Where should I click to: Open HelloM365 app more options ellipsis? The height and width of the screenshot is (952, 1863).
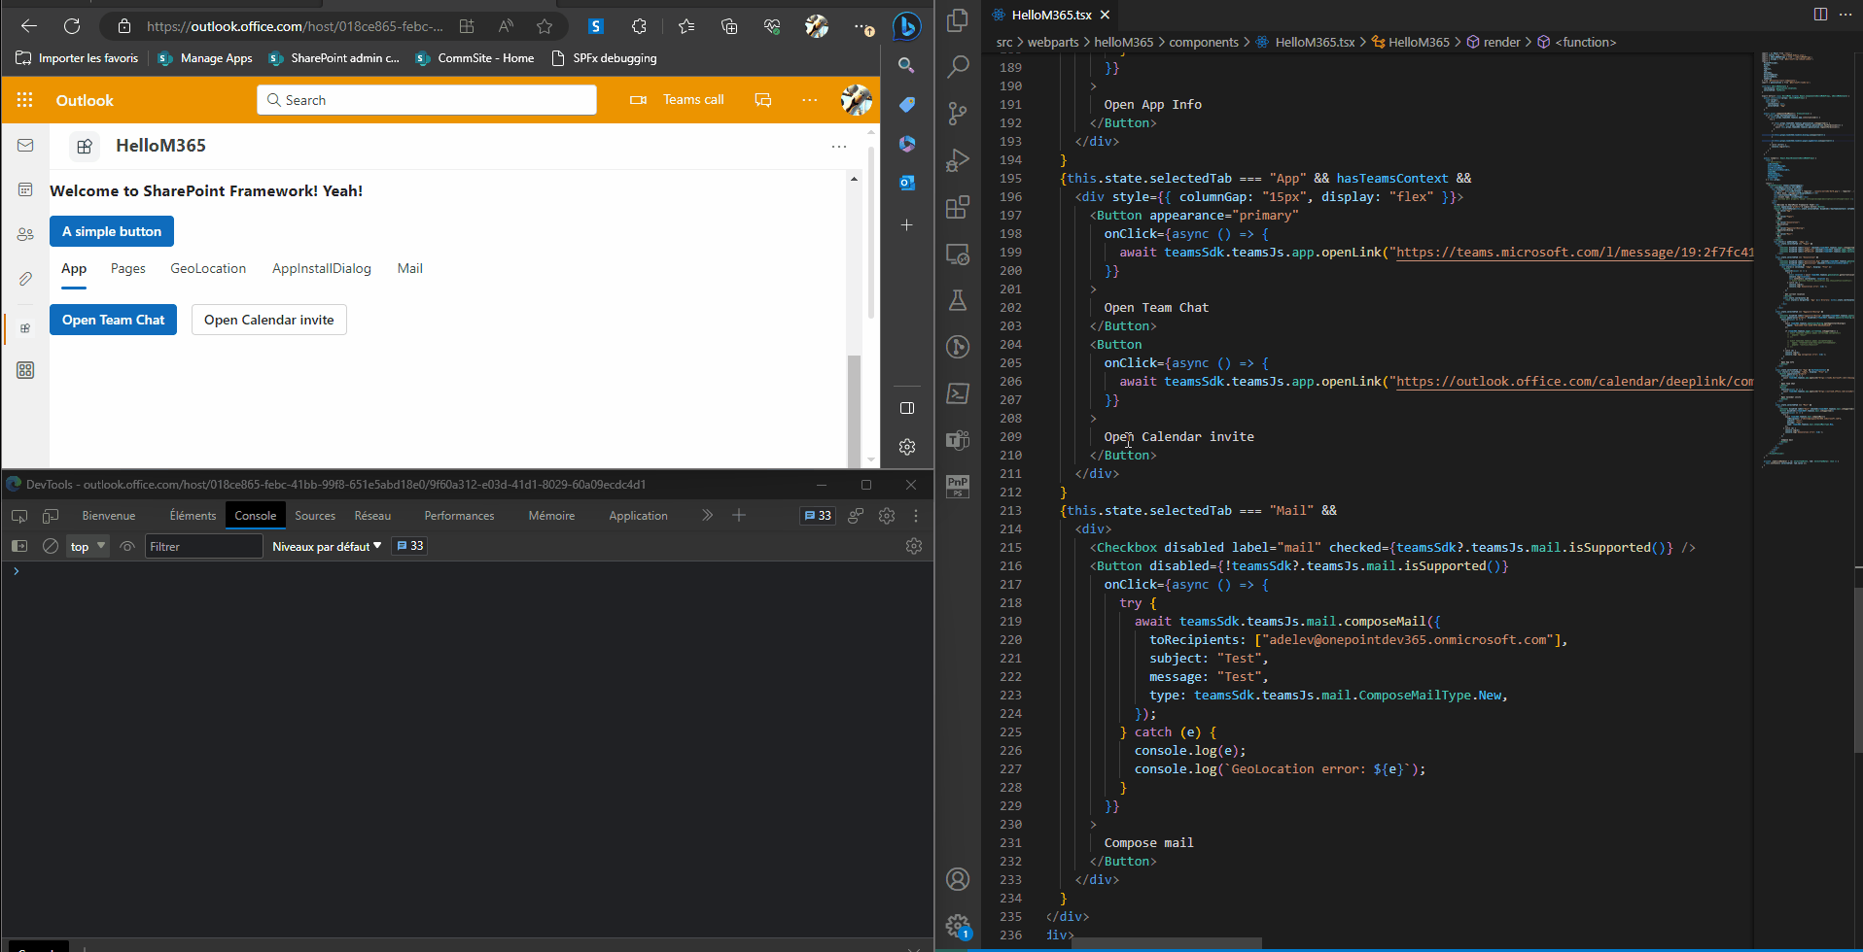point(839,147)
